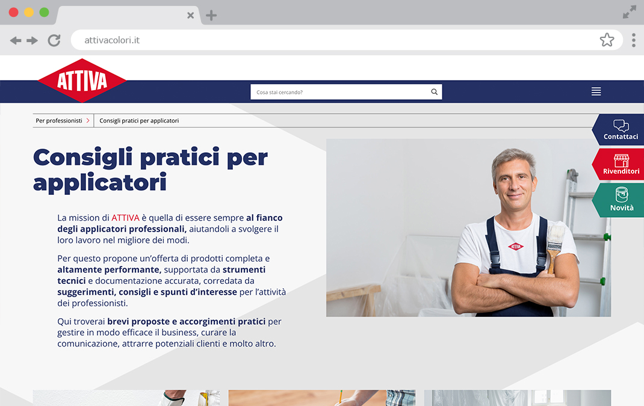Open the Novità paint can side button
The image size is (644, 406).
(618, 200)
